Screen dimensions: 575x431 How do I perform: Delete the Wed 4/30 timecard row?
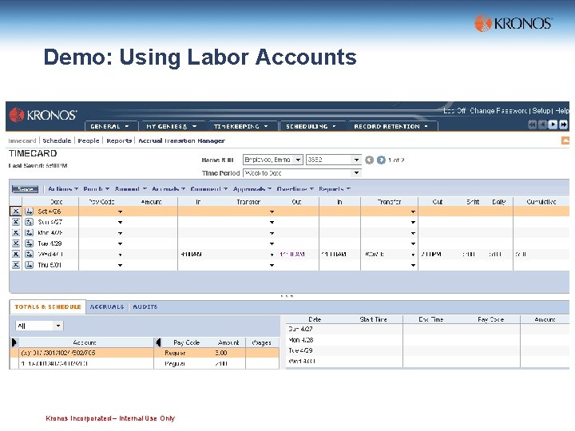point(15,254)
